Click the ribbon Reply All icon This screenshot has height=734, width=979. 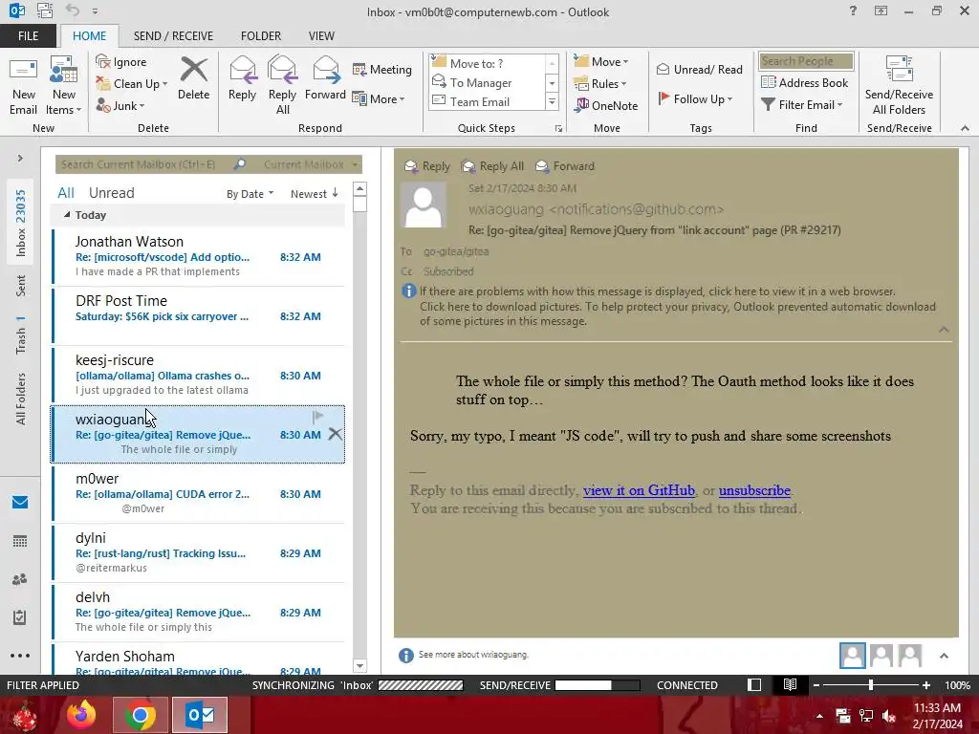pos(282,85)
